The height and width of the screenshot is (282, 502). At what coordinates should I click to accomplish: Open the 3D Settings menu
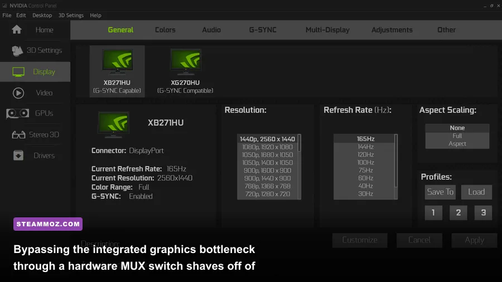point(71,16)
